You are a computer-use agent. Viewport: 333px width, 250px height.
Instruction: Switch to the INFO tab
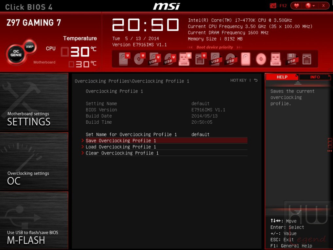click(315, 77)
